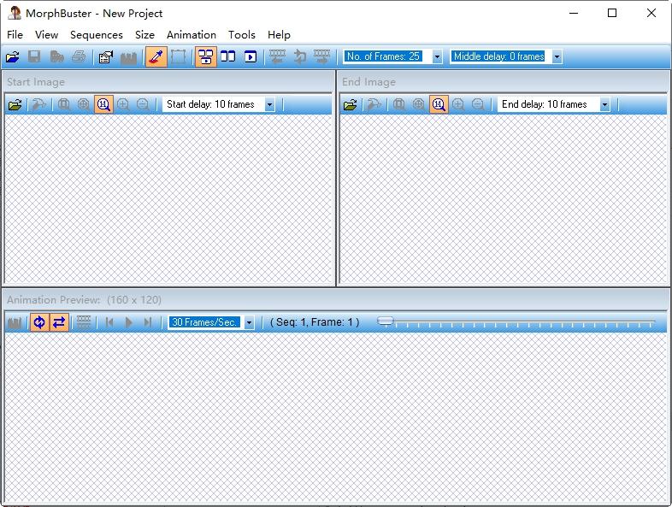The width and height of the screenshot is (672, 507).
Task: Click the previous sequence filmstrip icon
Action: click(x=277, y=56)
